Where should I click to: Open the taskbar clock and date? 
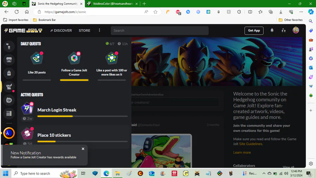(296, 173)
